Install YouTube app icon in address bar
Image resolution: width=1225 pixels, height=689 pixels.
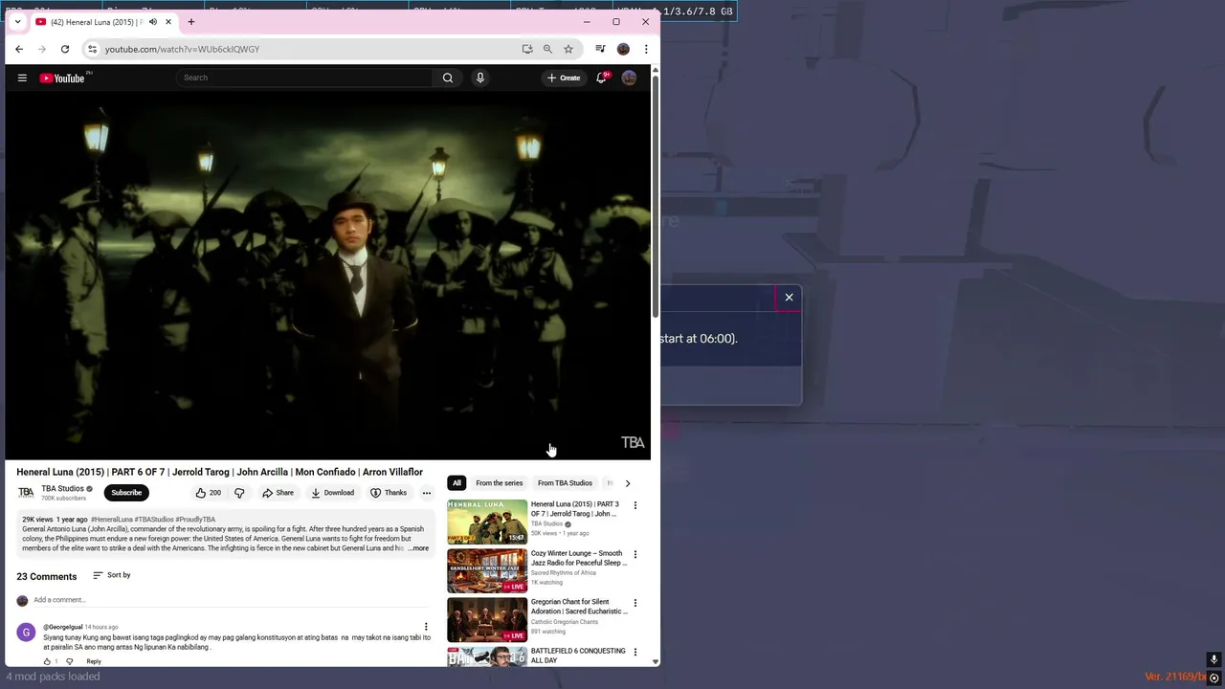527,49
